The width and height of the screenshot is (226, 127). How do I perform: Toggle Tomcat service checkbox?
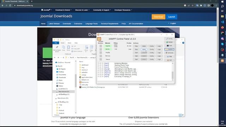(x=101, y=59)
